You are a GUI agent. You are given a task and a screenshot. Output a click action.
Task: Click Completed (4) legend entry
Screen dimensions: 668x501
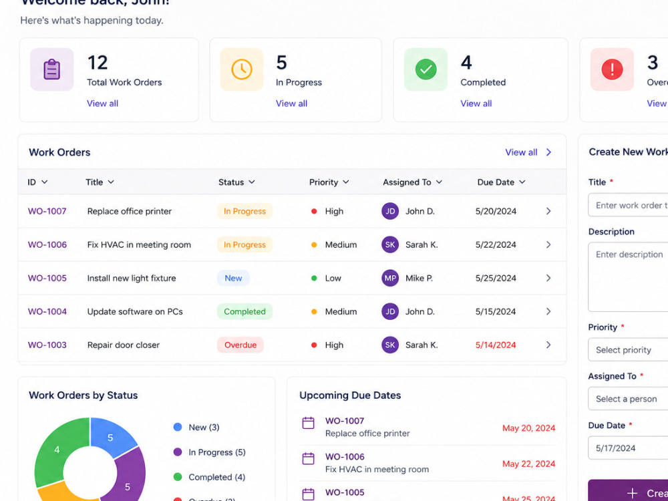210,477
